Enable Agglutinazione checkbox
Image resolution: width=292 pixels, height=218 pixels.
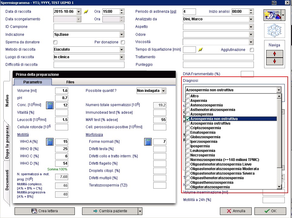point(252,50)
